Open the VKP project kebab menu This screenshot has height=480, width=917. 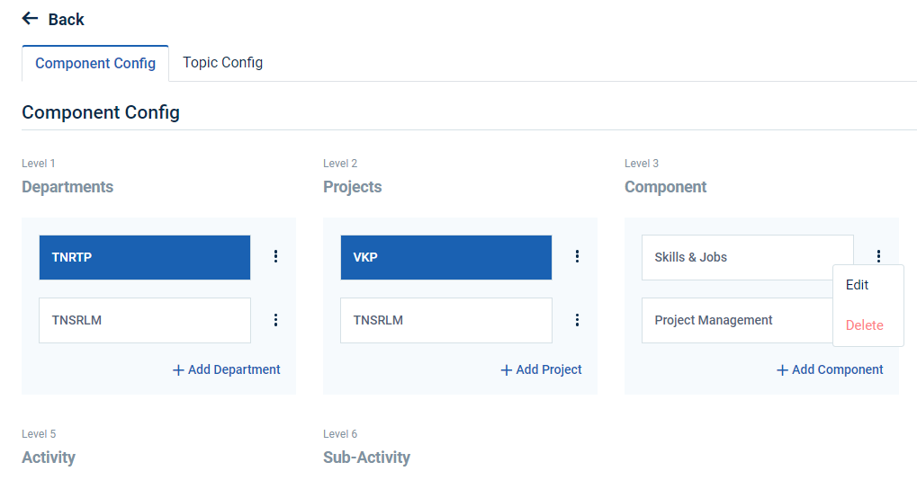pyautogui.click(x=577, y=257)
